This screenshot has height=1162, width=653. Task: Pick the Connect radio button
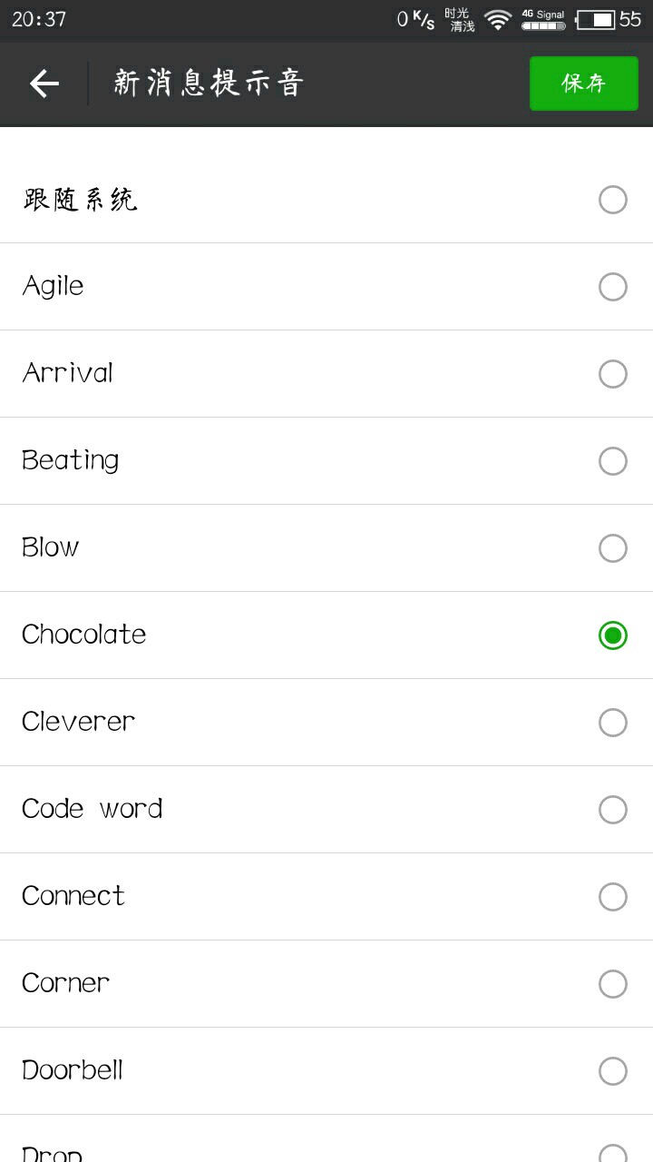pyautogui.click(x=613, y=897)
